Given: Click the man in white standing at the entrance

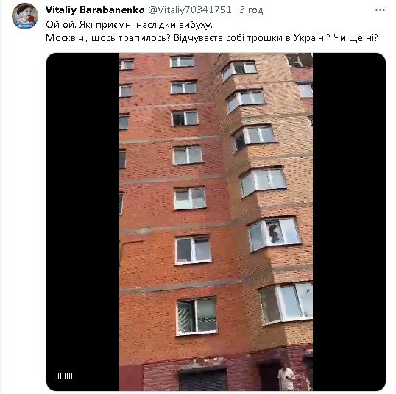Looking at the screenshot, I should [x=286, y=377].
